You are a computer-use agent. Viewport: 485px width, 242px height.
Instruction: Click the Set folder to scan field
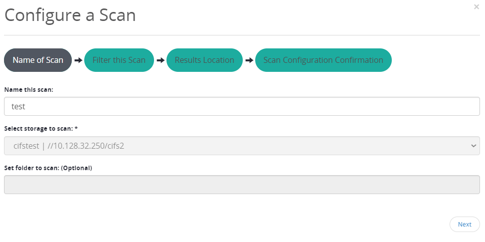click(242, 185)
